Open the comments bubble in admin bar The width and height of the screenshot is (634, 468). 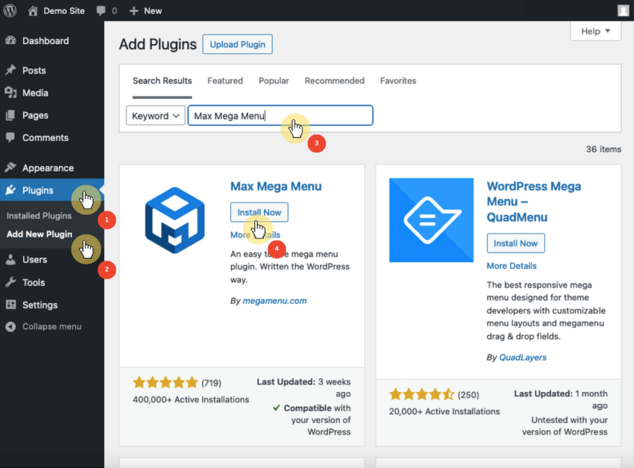tap(101, 11)
